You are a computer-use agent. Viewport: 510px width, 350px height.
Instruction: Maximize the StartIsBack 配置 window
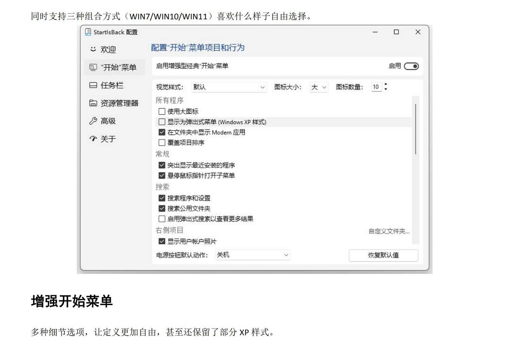[396, 32]
